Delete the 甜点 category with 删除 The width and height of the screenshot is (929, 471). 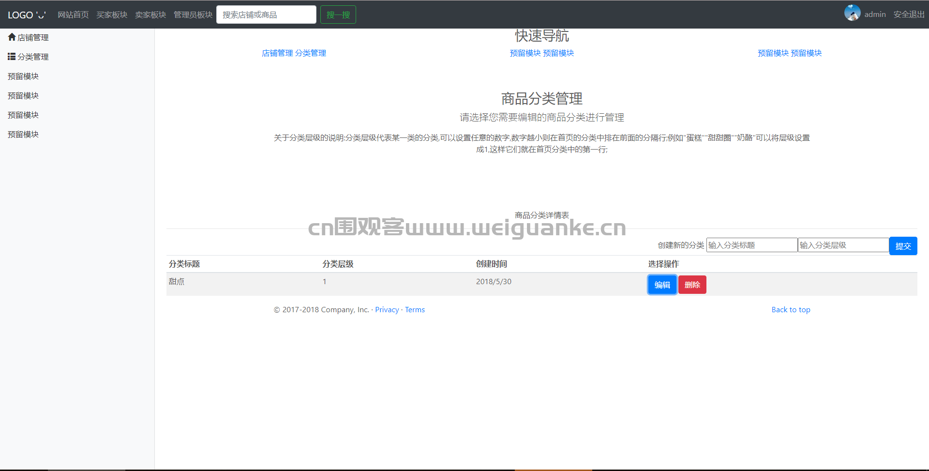(692, 285)
